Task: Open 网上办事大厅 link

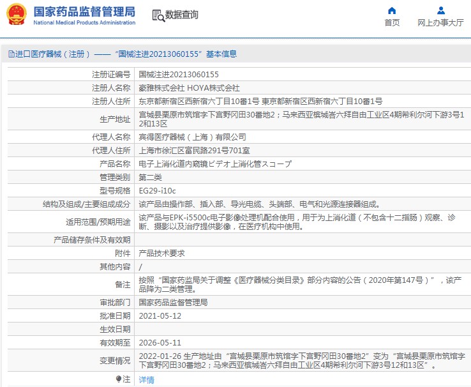Action: click(440, 22)
